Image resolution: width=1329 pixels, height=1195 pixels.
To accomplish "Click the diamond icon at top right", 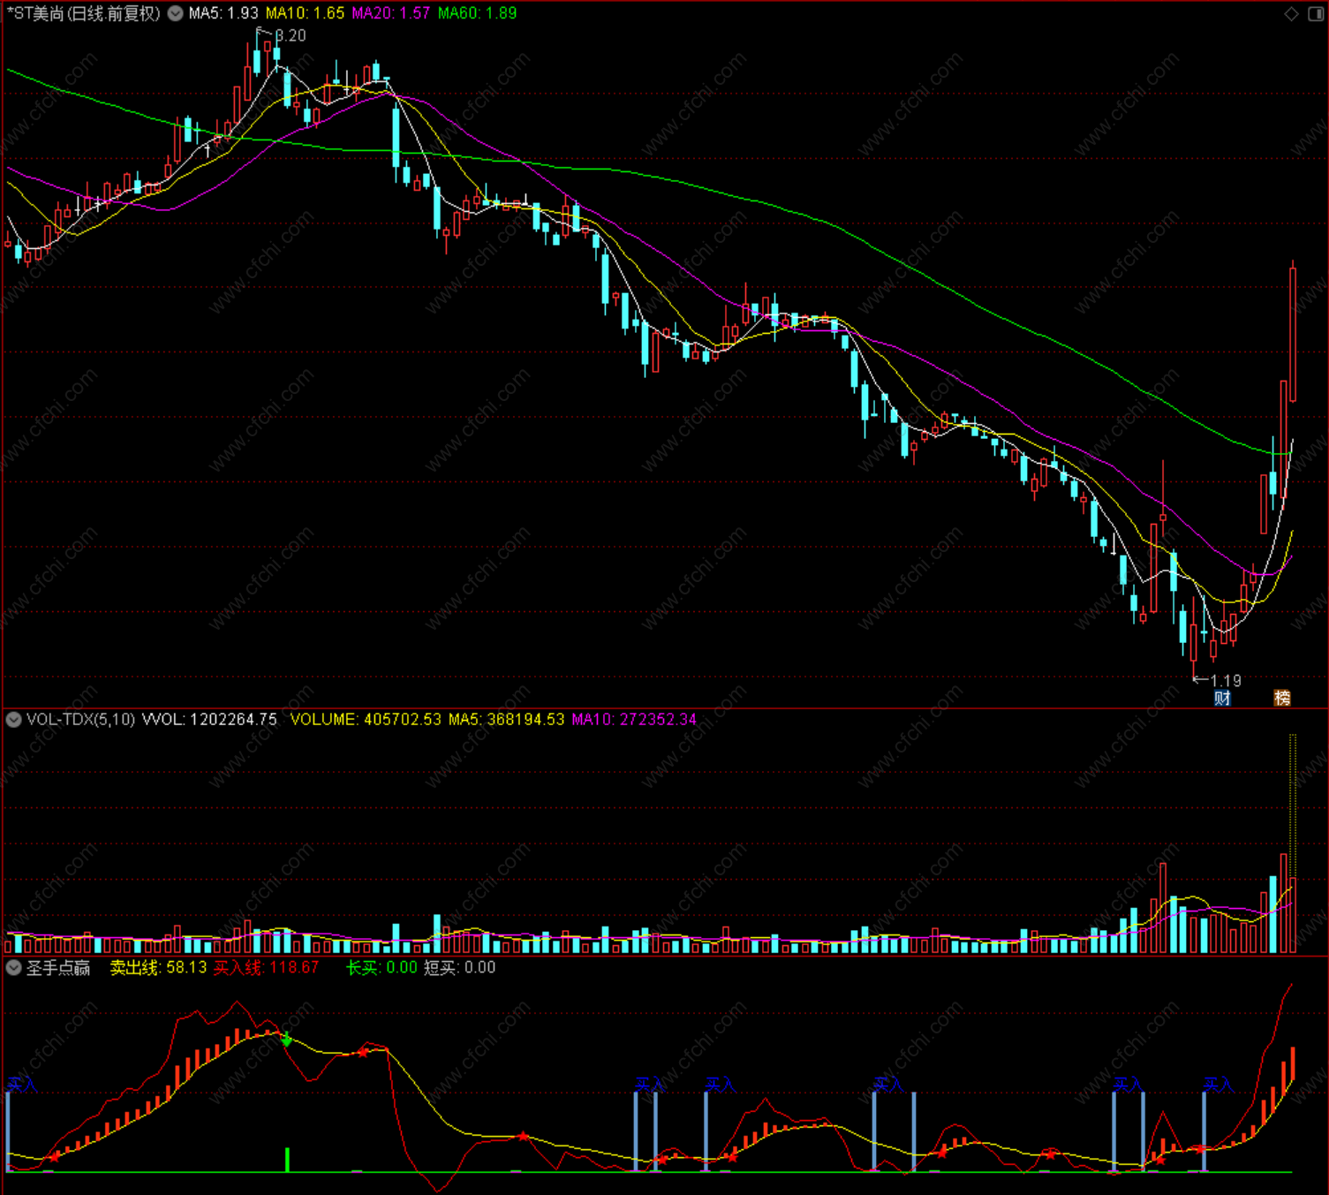I will tap(1291, 13).
